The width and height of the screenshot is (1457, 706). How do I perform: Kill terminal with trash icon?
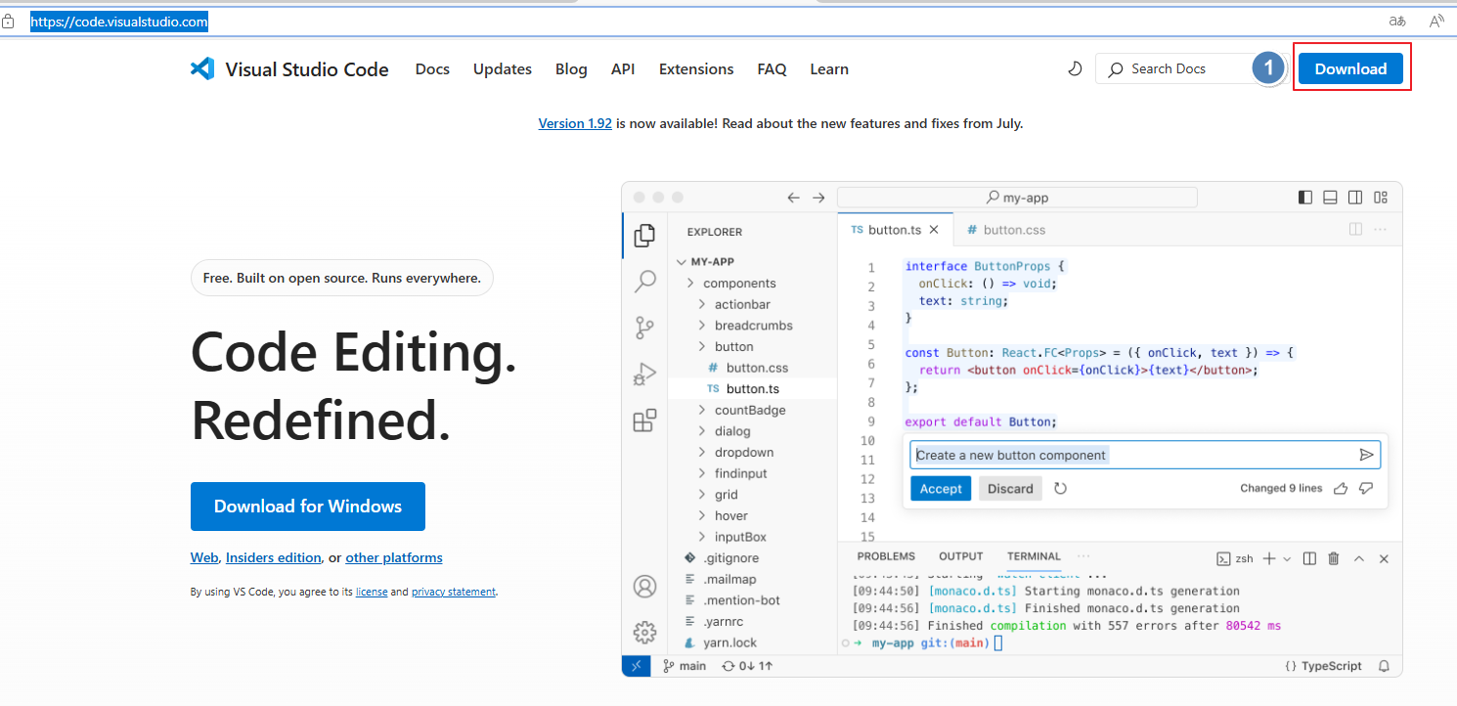point(1334,558)
